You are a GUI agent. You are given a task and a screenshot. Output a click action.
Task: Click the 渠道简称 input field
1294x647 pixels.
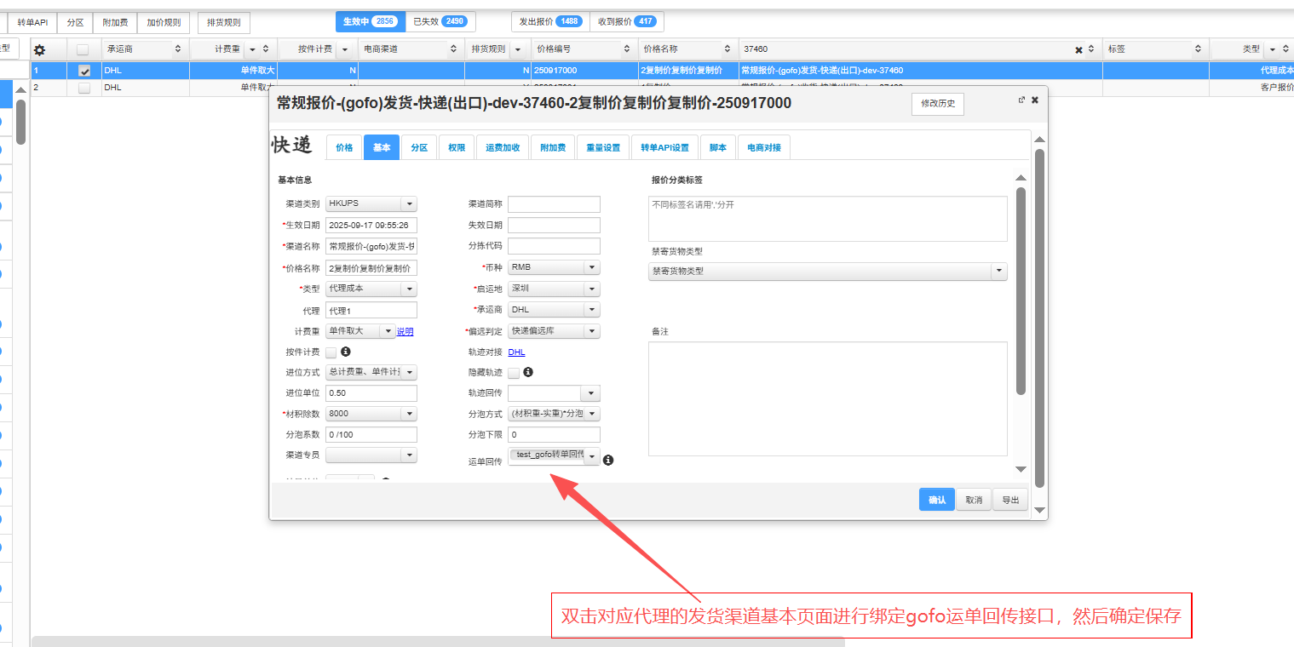tap(555, 204)
